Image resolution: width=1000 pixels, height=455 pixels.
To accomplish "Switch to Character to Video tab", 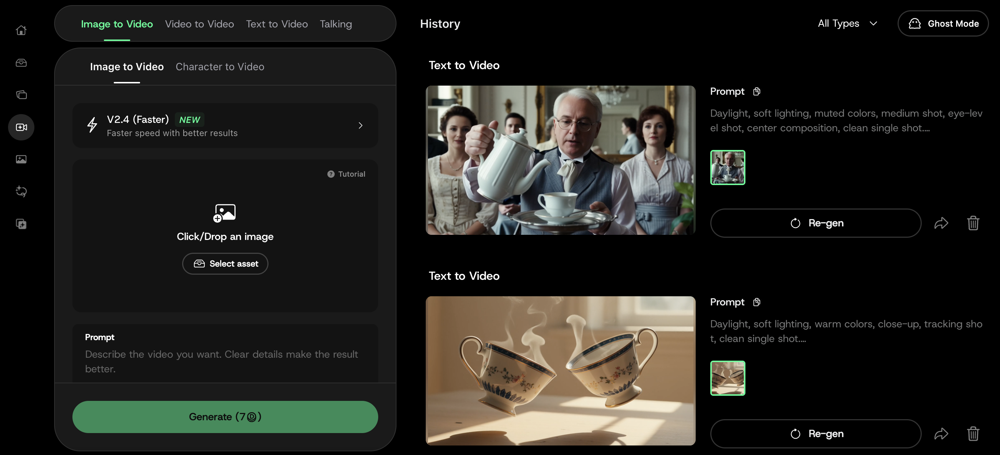I will click(x=220, y=67).
